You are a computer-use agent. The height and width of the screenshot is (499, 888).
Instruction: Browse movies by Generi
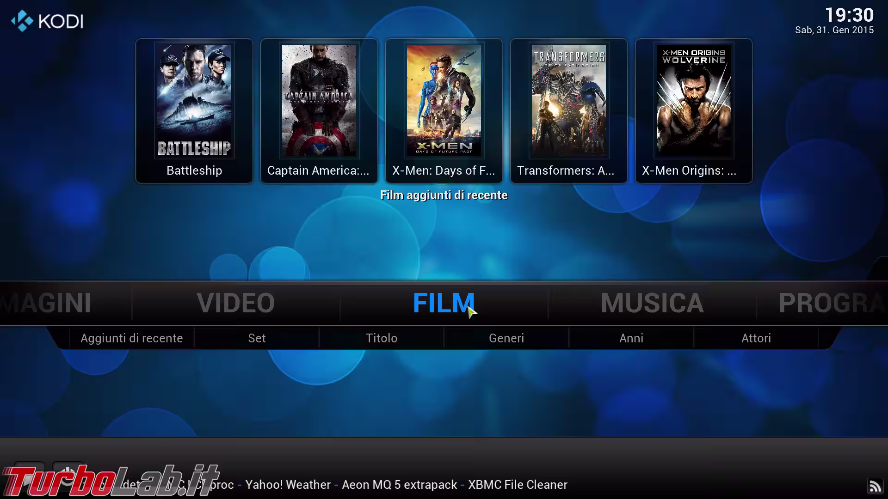pos(506,338)
